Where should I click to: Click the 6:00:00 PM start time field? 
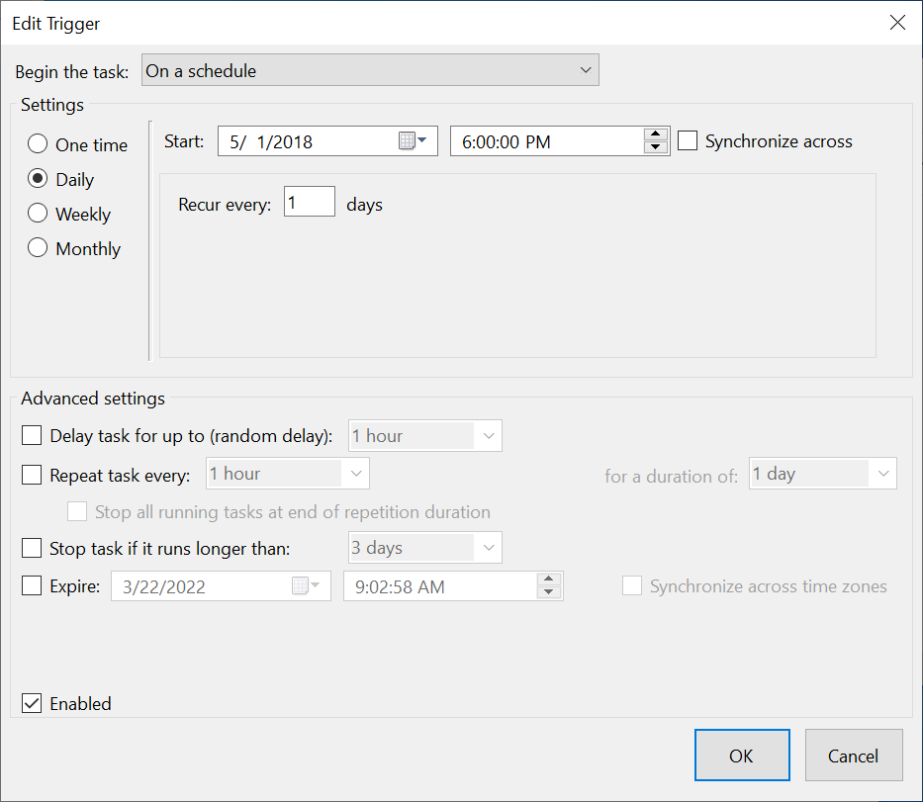pos(544,141)
